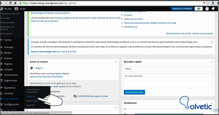Image resolution: width=219 pixels, height=115 pixels.
Task: Open the Akismet link
Action: [34, 83]
